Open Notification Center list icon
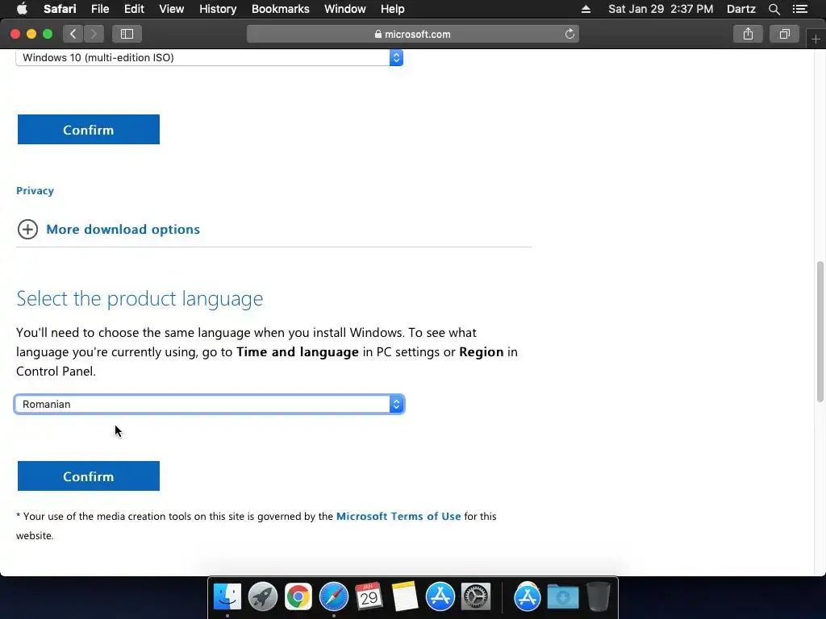 pyautogui.click(x=800, y=9)
